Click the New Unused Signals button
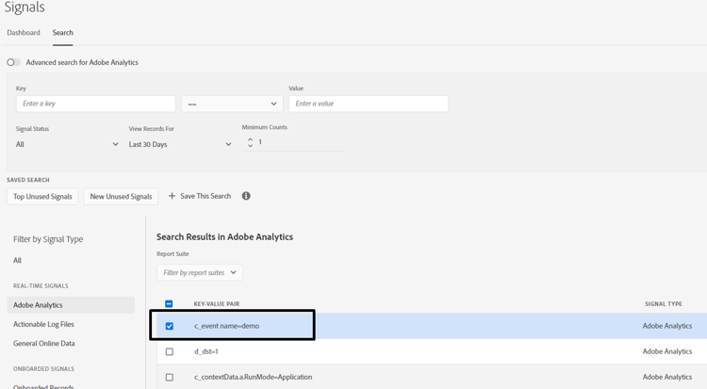The height and width of the screenshot is (389, 707). tap(121, 196)
